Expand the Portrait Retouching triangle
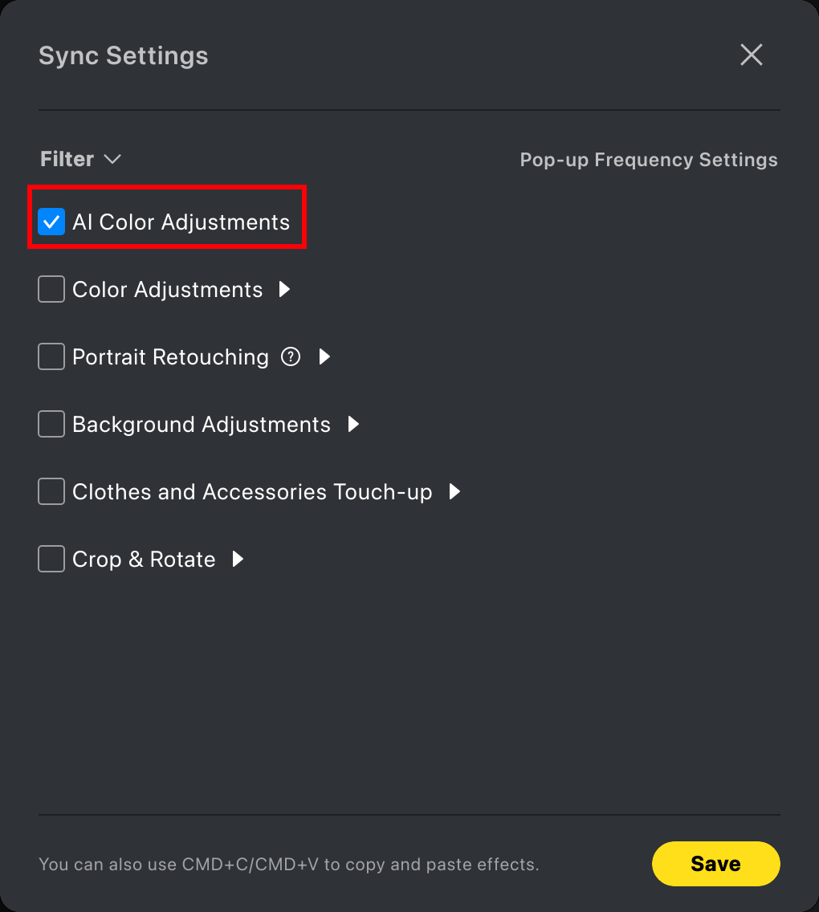 tap(324, 356)
